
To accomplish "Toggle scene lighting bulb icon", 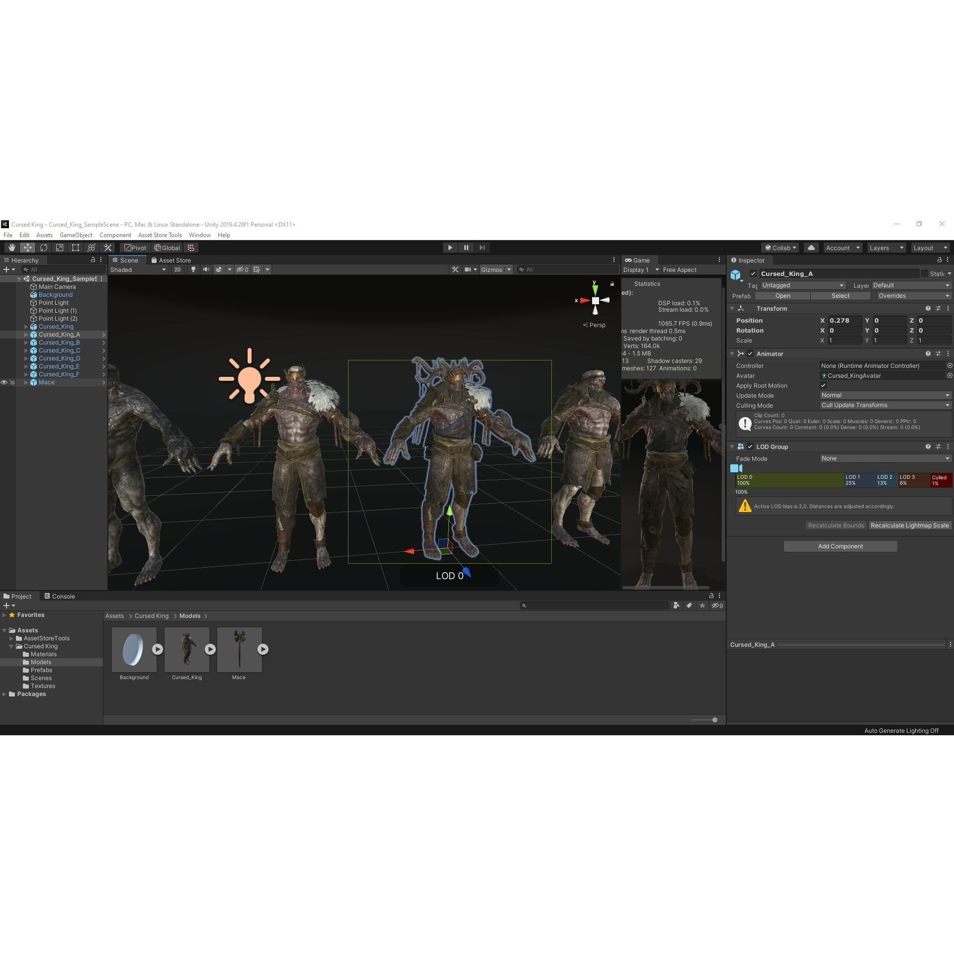I will pyautogui.click(x=193, y=269).
